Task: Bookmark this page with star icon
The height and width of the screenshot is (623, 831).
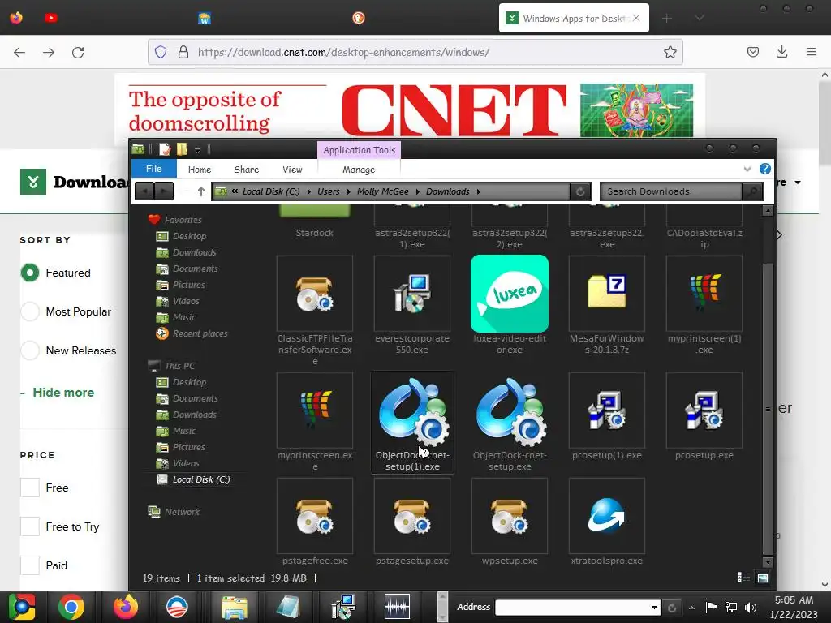Action: pos(670,52)
